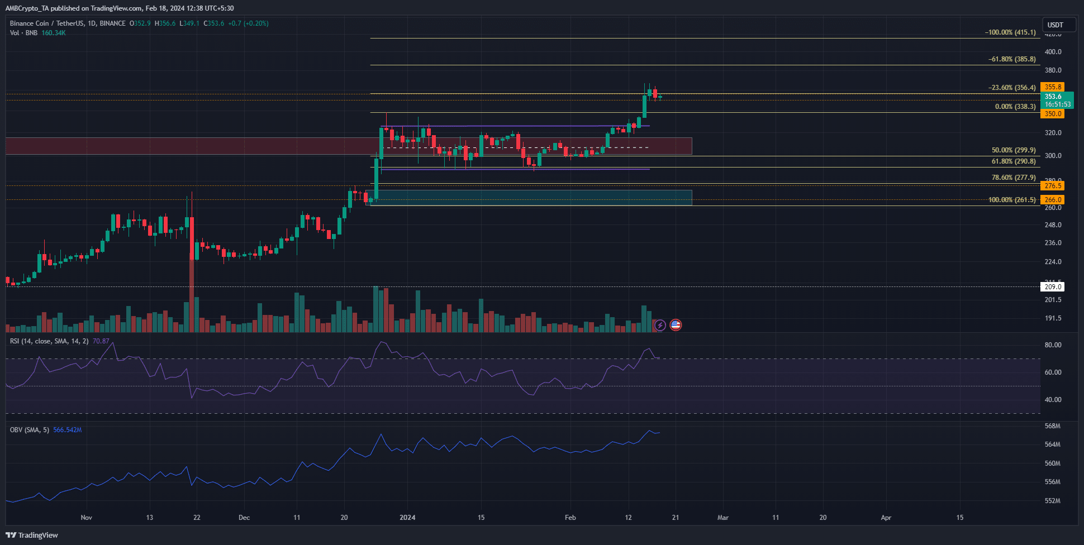Click the 400.0 price axis value
This screenshot has height=545, width=1084.
pos(1053,52)
